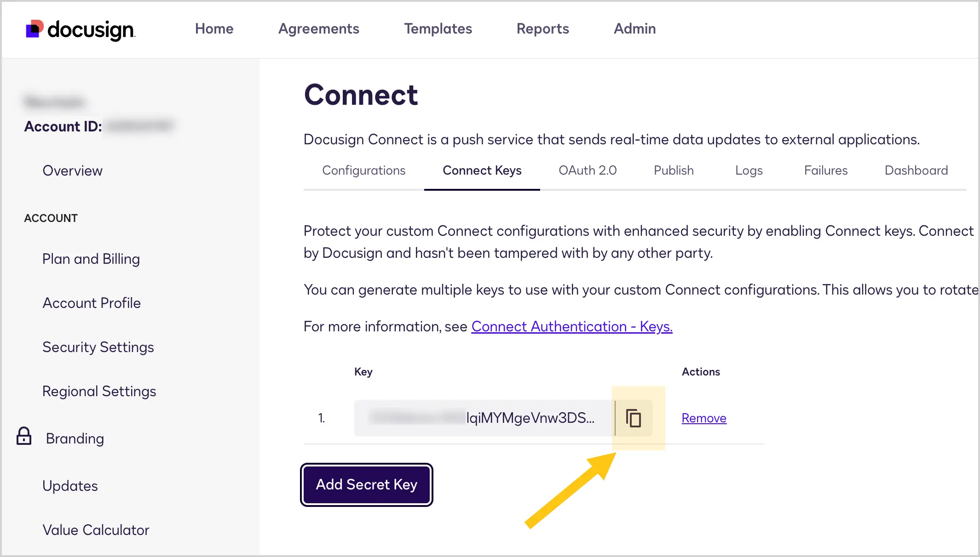This screenshot has width=980, height=557.
Task: Click the ACCOUNT section header
Action: coord(51,218)
